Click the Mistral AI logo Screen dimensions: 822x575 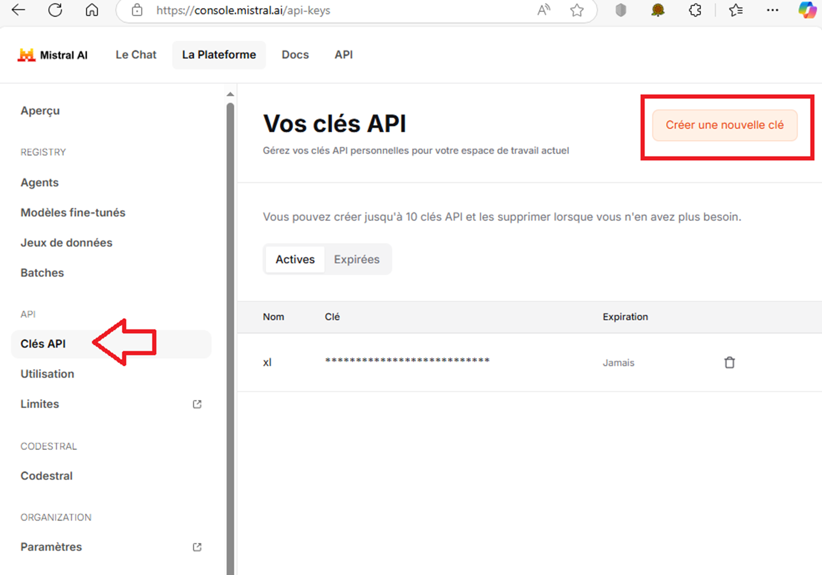click(x=52, y=55)
